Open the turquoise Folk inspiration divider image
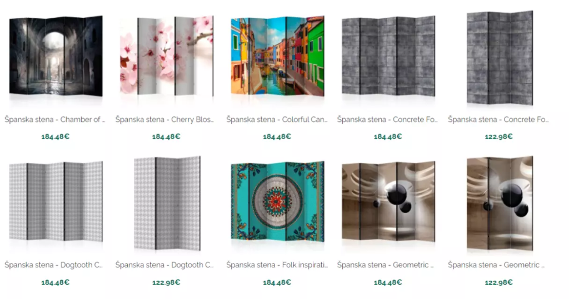 click(x=277, y=201)
